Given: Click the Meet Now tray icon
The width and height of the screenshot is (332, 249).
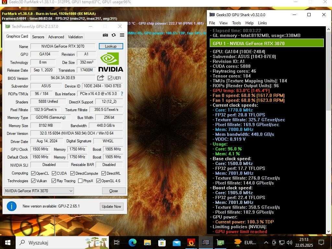Looking at the screenshot, I should [274, 243].
